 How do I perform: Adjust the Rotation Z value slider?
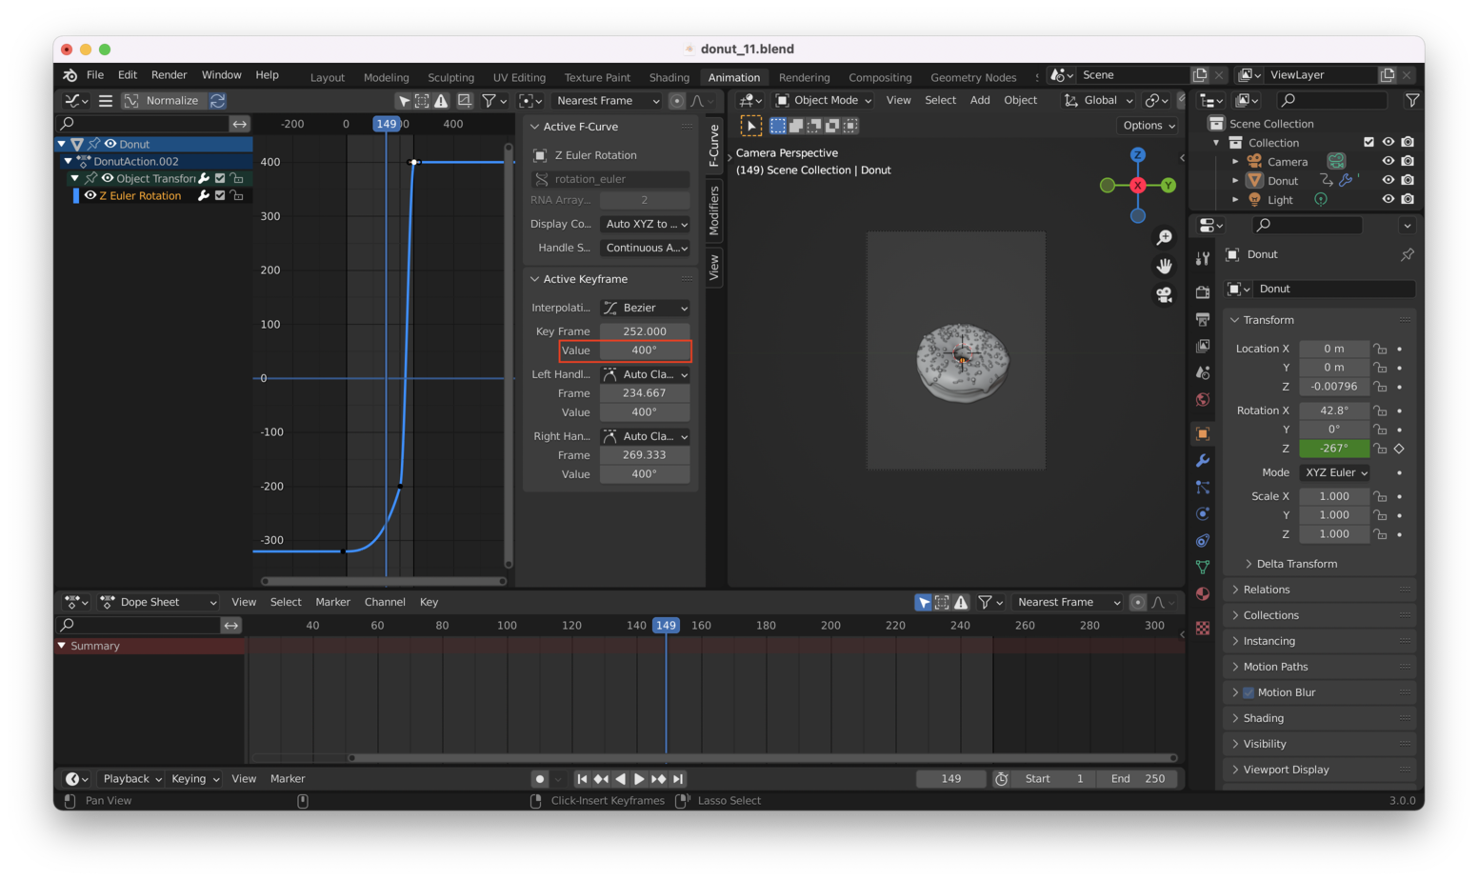pyautogui.click(x=1333, y=448)
